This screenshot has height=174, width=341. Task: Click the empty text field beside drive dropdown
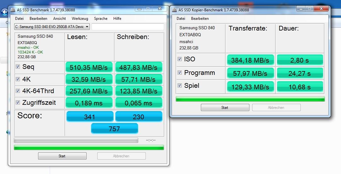click(128, 27)
